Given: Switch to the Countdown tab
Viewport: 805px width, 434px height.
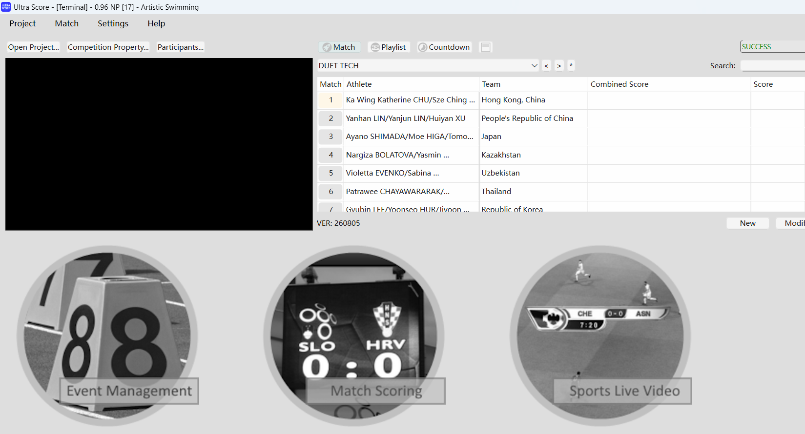Looking at the screenshot, I should pyautogui.click(x=444, y=47).
